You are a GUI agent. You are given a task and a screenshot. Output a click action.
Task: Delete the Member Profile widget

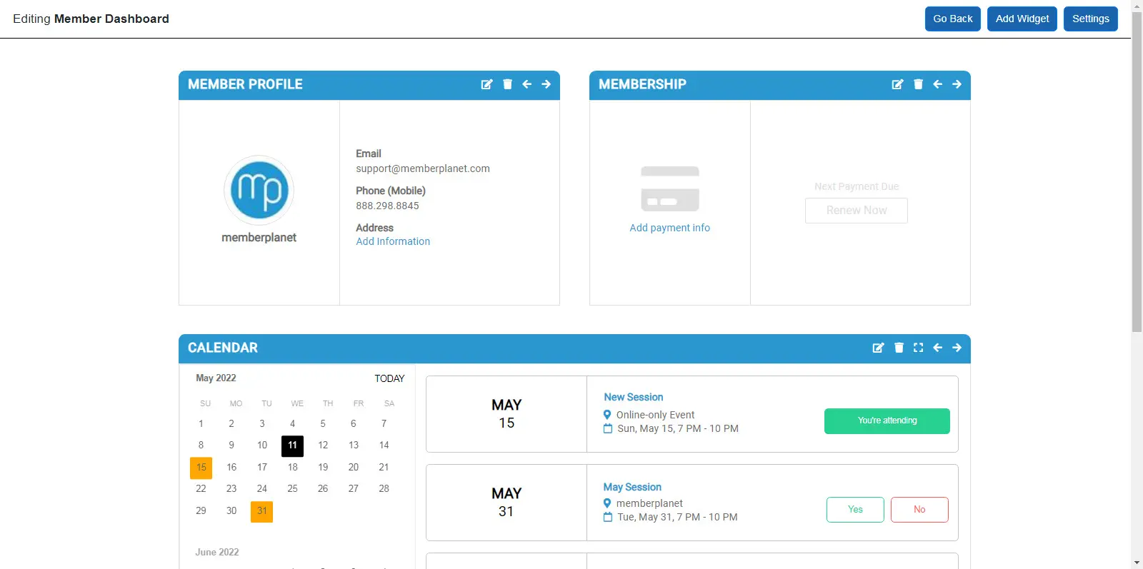tap(507, 84)
